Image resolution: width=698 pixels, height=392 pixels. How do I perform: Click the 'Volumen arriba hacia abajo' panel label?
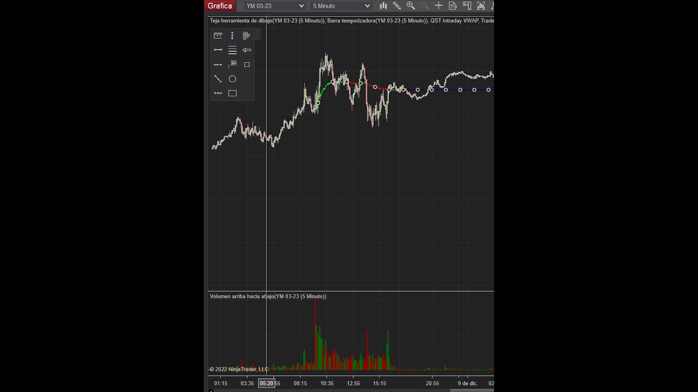(268, 296)
